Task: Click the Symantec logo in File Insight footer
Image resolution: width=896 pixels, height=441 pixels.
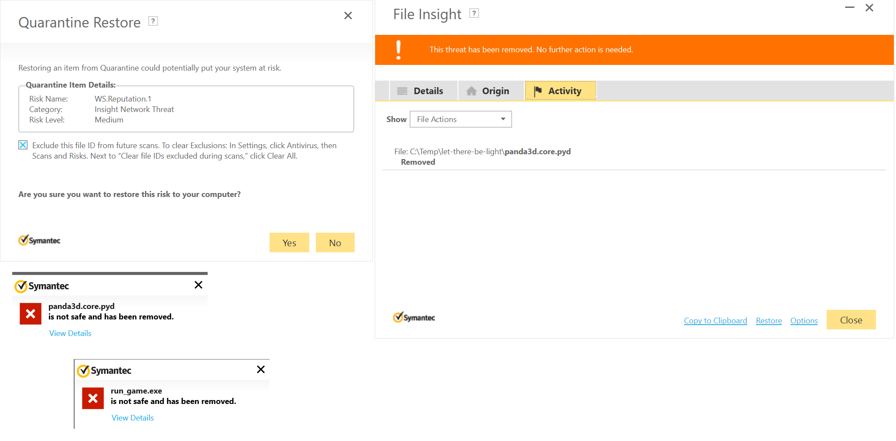Action: 414,318
